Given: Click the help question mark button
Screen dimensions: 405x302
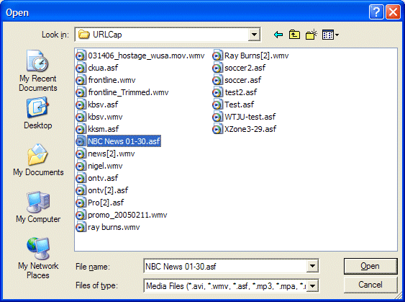Looking at the screenshot, I should pos(376,12).
